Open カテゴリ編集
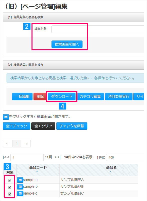This screenshot has width=147, height=201. pos(90,96)
